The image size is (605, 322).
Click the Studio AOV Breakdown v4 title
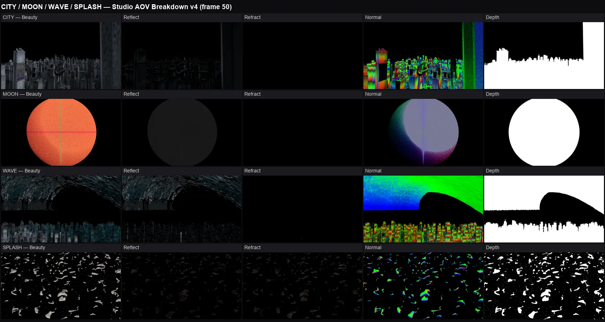tap(116, 7)
